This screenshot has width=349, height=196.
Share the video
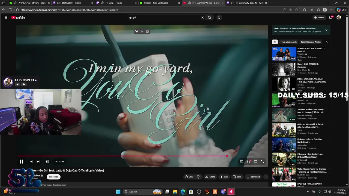[210, 177]
